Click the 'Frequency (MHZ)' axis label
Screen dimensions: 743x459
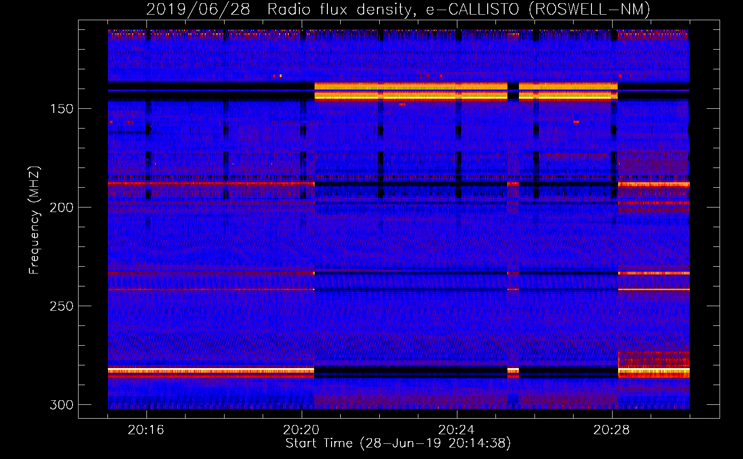pos(34,220)
